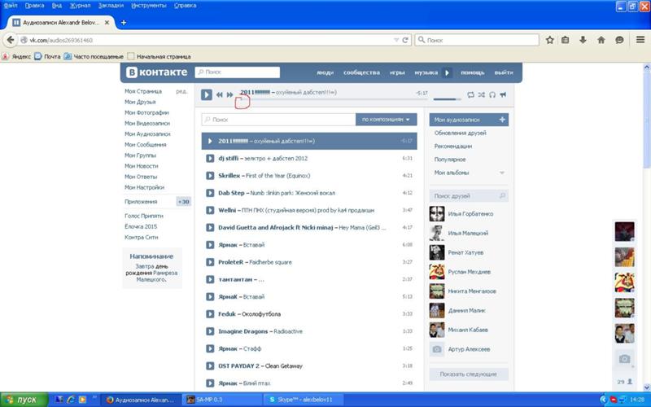The image size is (651, 407).
Task: Click the headphones recommendations icon
Action: (492, 94)
